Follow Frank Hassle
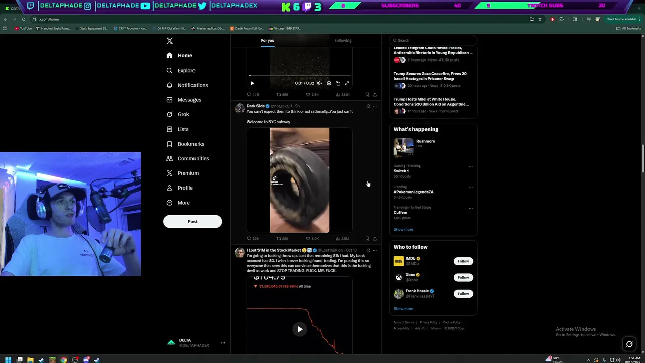 click(463, 294)
